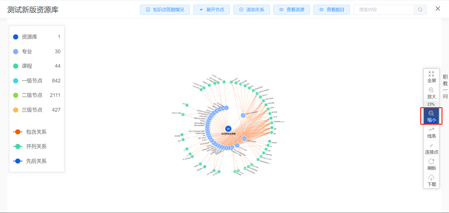Expand nodes with 展开节点 dropdown
The height and width of the screenshot is (213, 449).
(x=212, y=10)
